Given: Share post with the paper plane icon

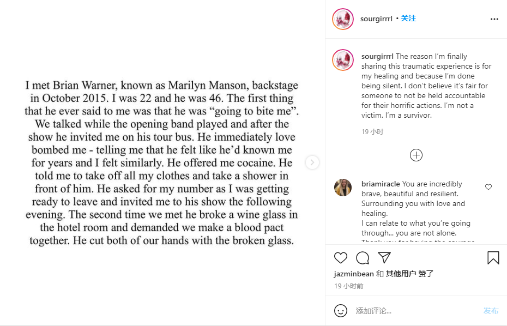Looking at the screenshot, I should pyautogui.click(x=384, y=258).
